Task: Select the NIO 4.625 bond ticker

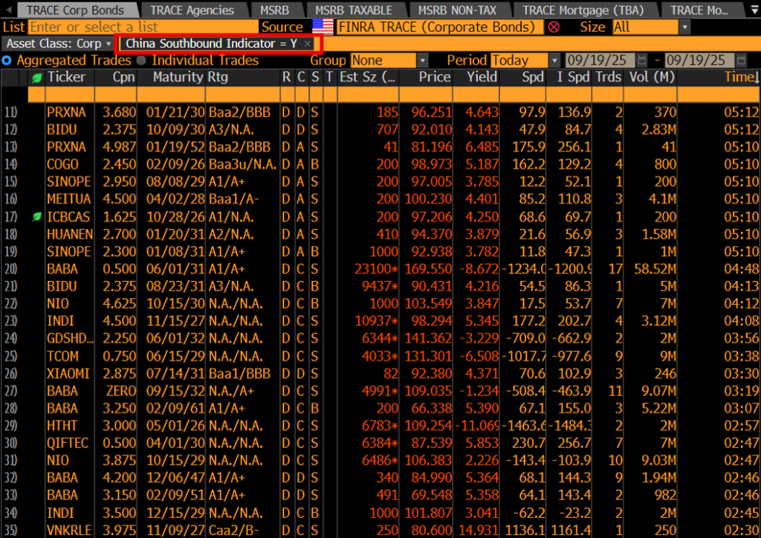Action: (58, 304)
